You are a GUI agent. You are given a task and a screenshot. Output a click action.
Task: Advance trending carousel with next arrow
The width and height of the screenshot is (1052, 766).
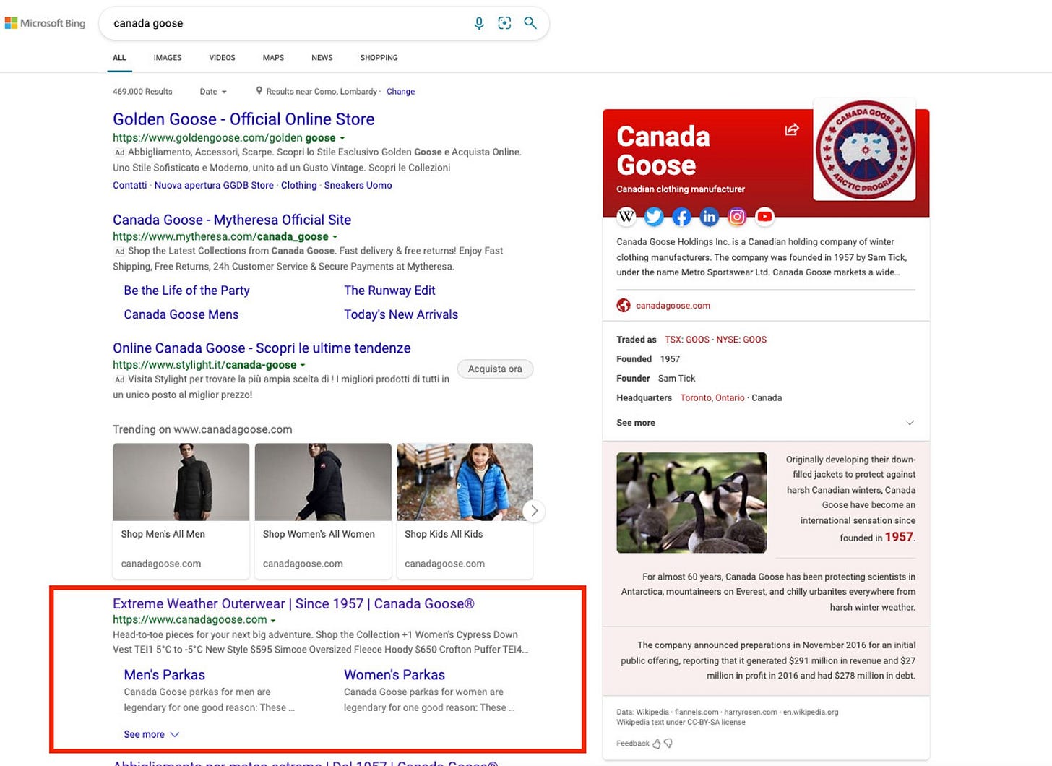pos(534,511)
